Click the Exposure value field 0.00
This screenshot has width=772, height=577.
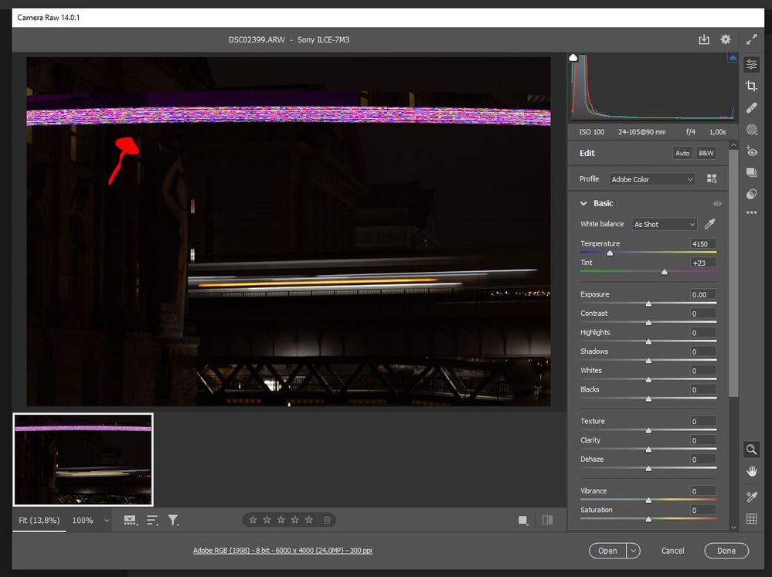click(702, 294)
